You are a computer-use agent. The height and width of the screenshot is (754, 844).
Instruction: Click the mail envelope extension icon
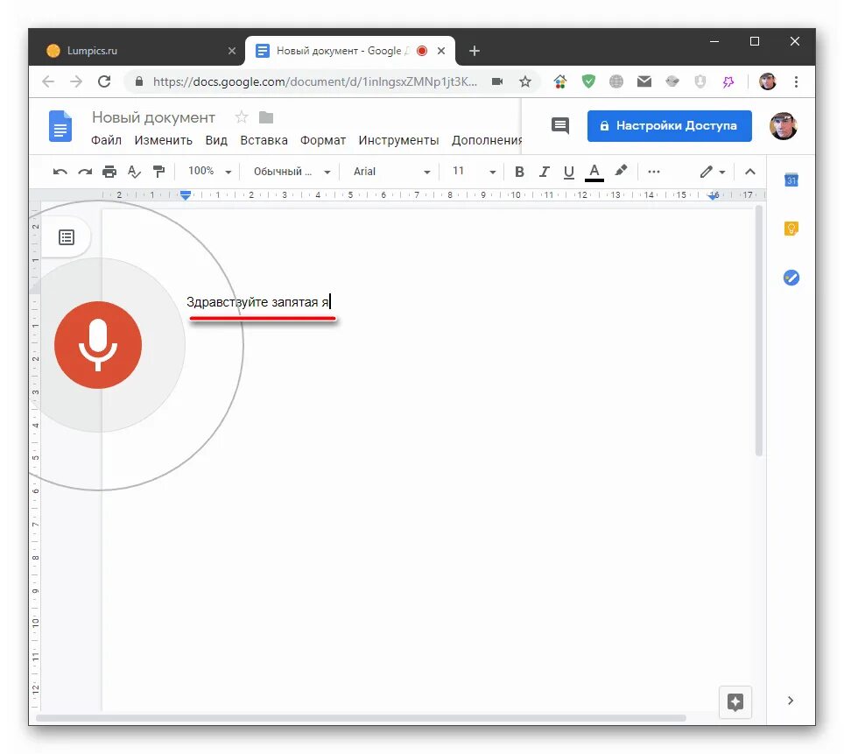point(644,81)
